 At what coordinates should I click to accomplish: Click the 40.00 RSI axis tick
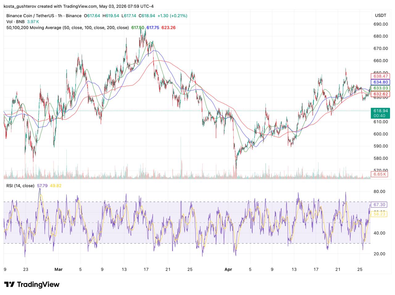[379, 233]
